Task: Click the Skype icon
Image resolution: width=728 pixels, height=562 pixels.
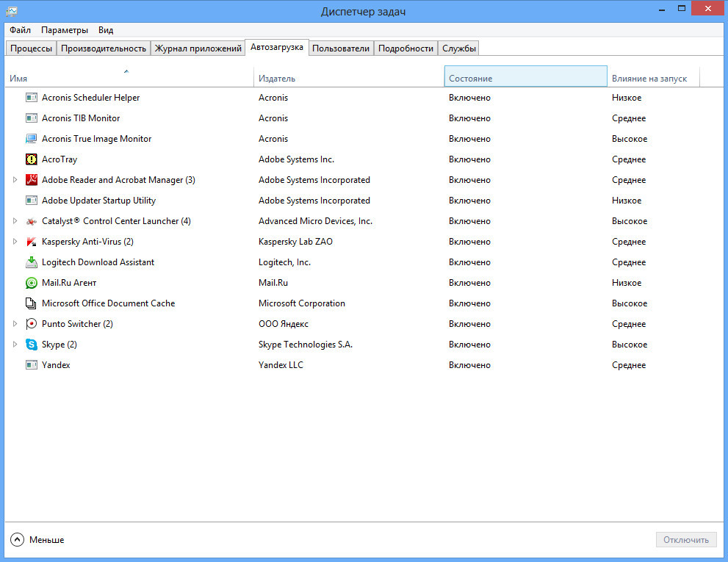Action: pos(32,345)
